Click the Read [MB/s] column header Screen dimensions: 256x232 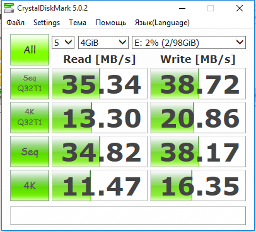point(100,59)
